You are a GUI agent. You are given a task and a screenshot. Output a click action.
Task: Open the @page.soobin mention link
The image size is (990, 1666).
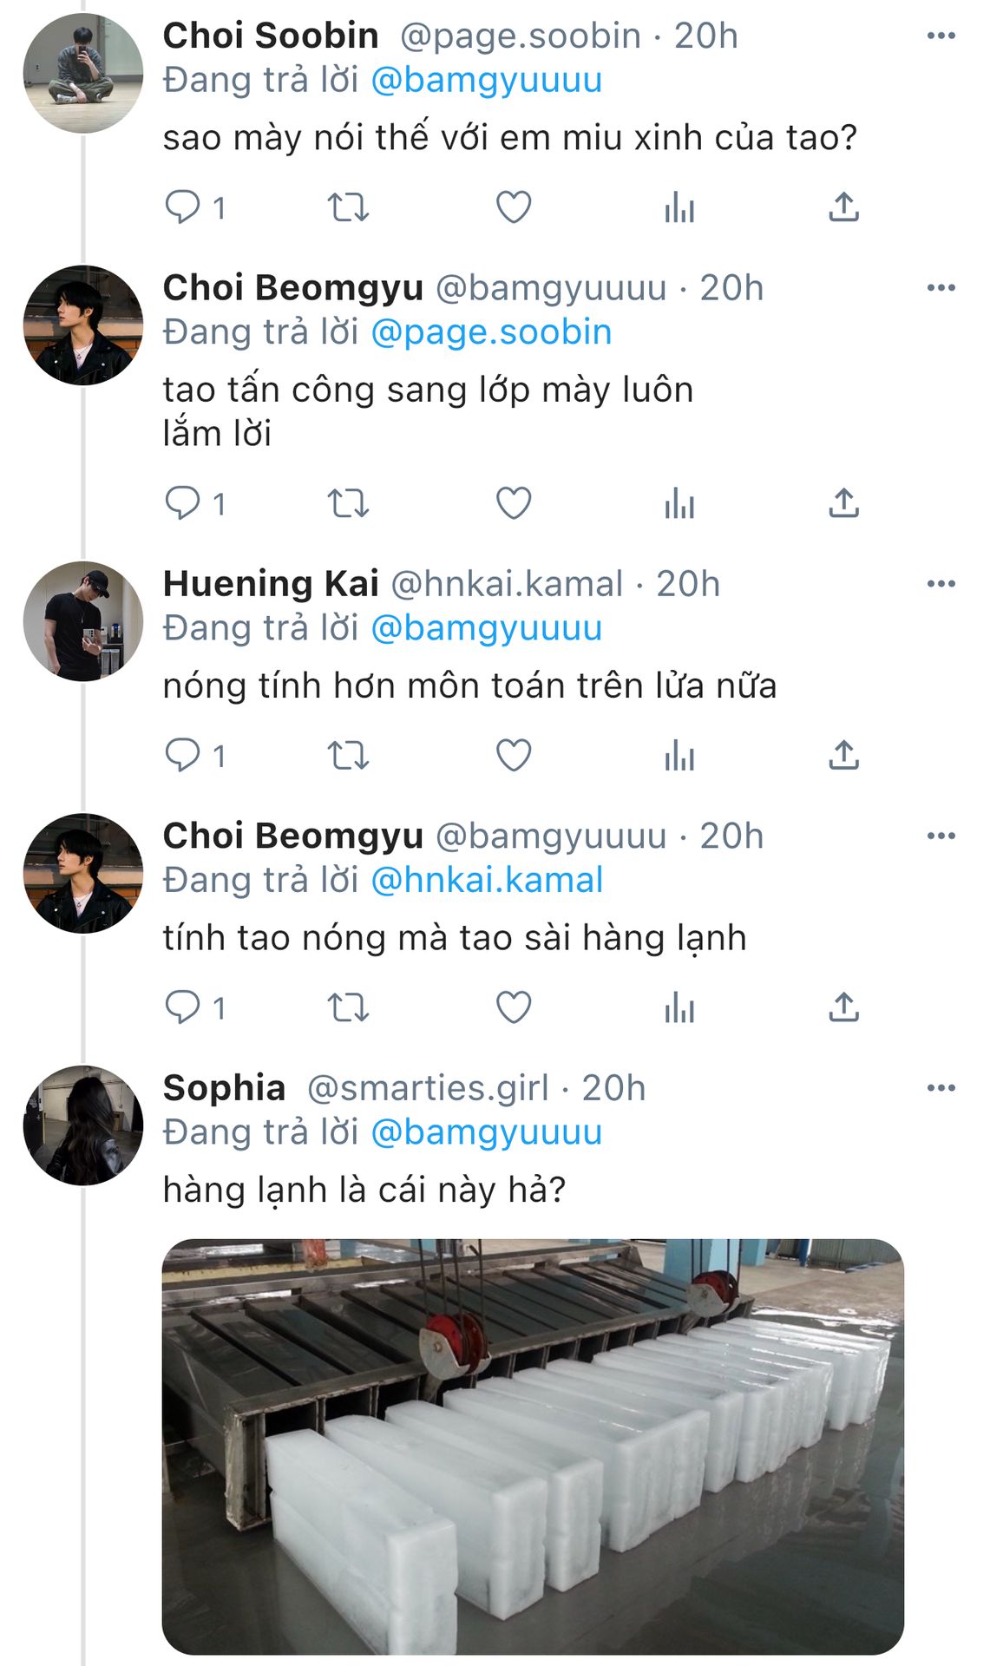491,332
